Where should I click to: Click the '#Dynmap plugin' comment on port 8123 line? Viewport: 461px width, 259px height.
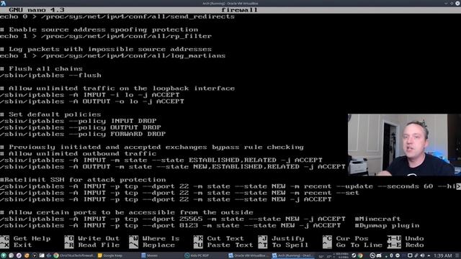tap(387, 225)
